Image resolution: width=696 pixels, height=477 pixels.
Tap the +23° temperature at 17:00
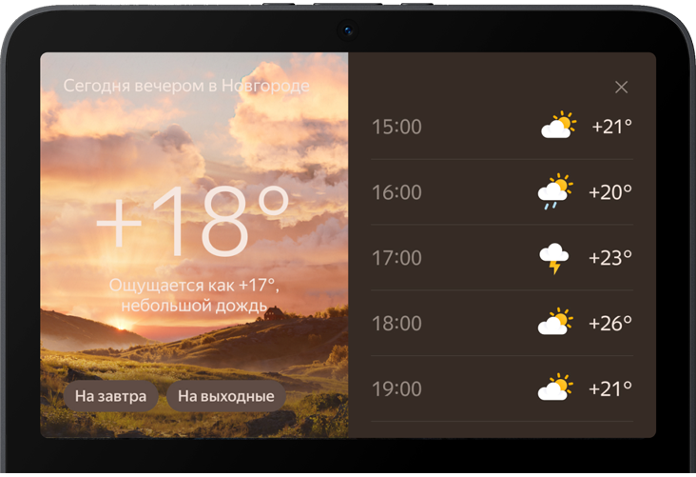click(610, 258)
